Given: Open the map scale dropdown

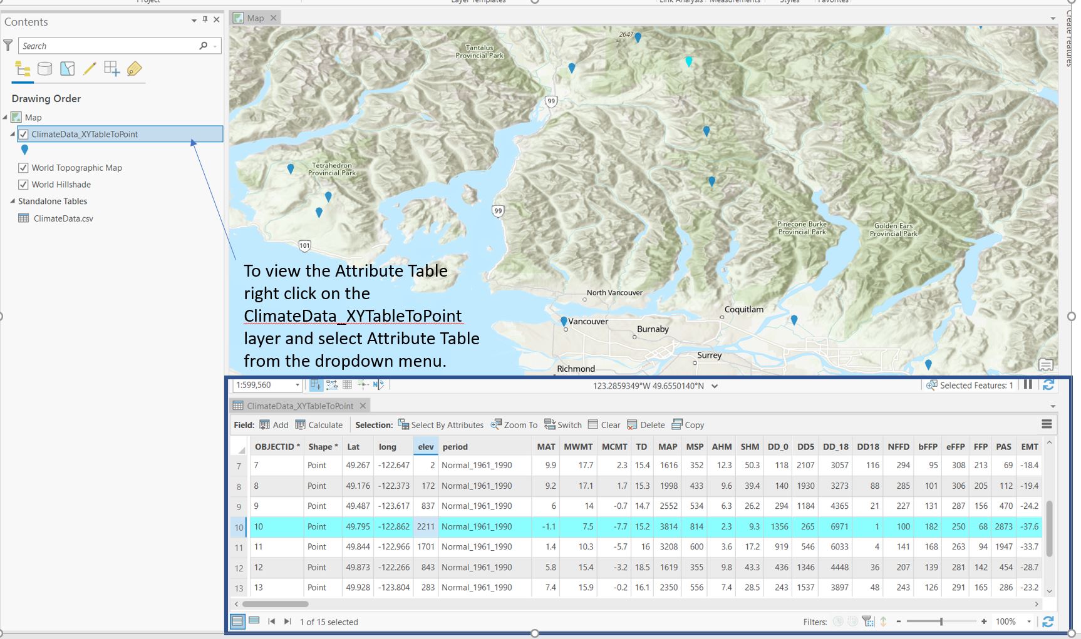Looking at the screenshot, I should [297, 385].
